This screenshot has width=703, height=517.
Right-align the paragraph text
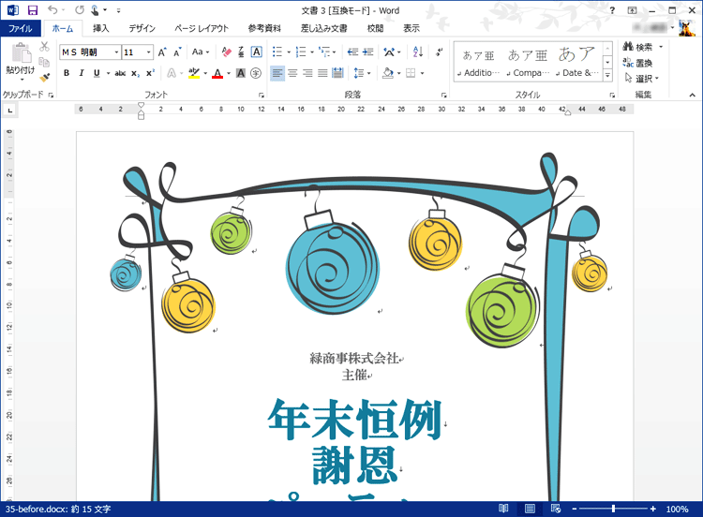[307, 73]
